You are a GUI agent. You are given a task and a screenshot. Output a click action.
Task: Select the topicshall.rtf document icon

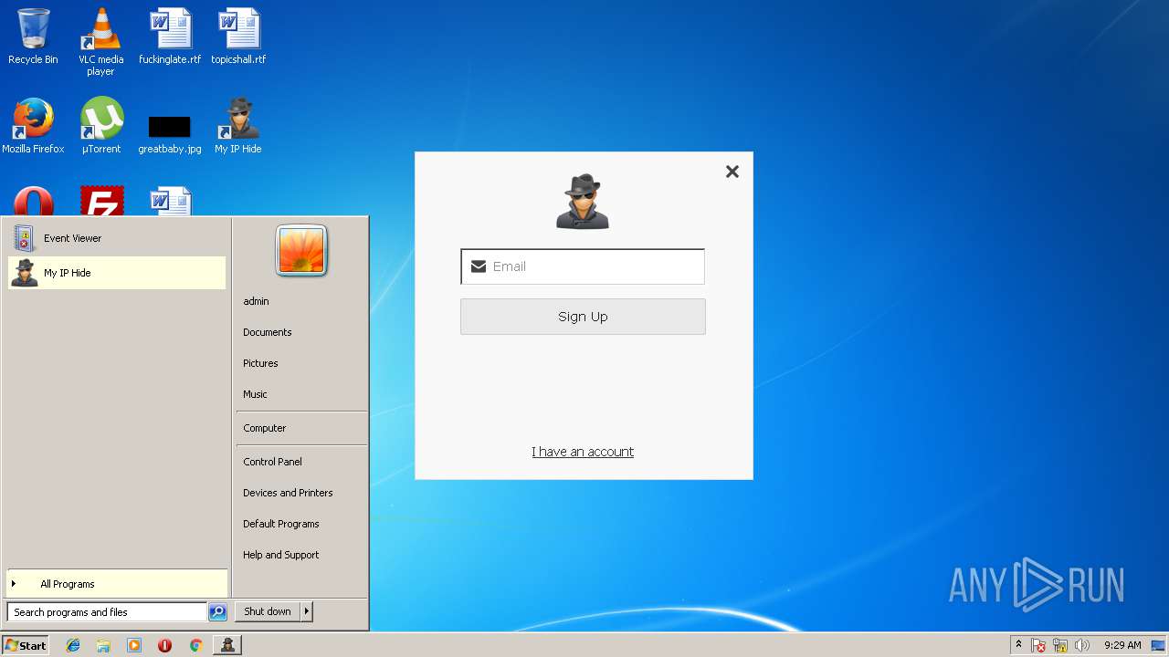(x=238, y=36)
